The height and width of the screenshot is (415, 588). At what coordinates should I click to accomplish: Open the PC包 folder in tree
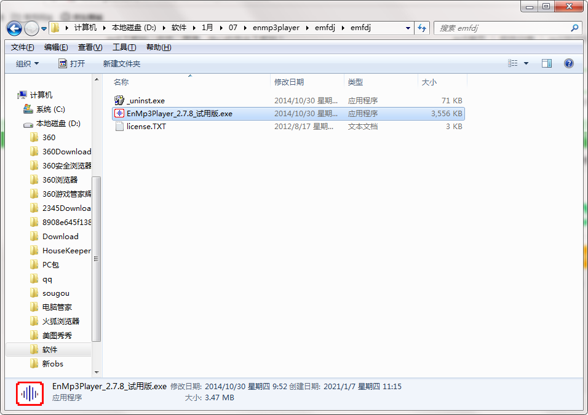50,264
